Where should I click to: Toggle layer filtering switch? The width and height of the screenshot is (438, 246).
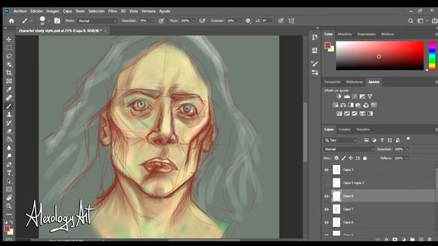408,139
